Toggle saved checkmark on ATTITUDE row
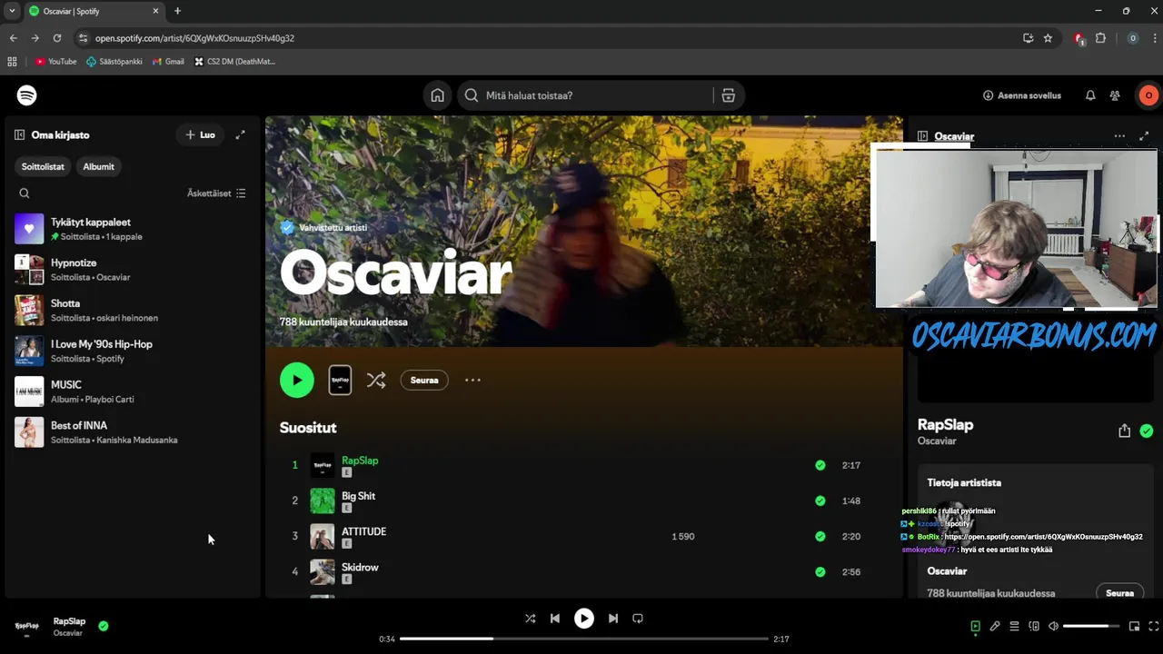Image resolution: width=1163 pixels, height=654 pixels. [x=820, y=536]
